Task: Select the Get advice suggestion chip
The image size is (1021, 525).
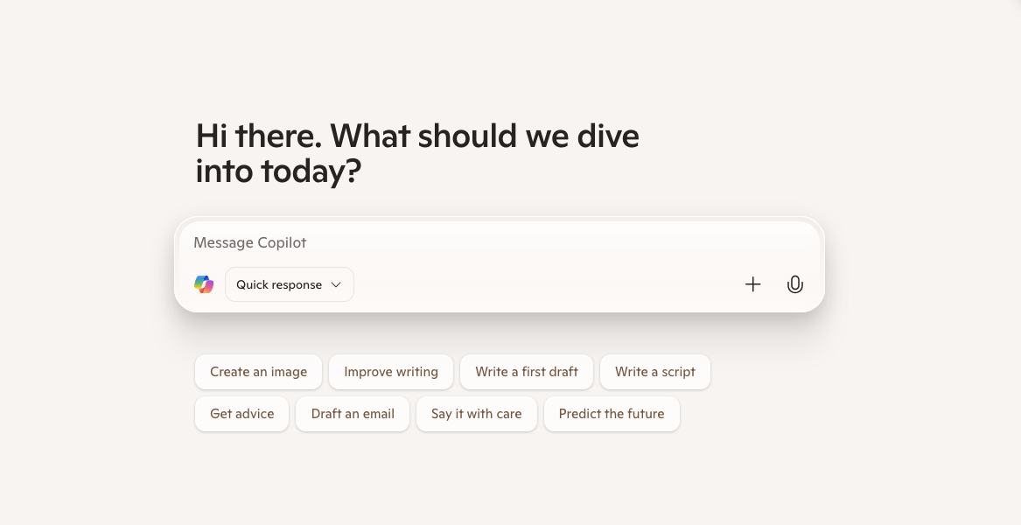Action: pos(241,414)
